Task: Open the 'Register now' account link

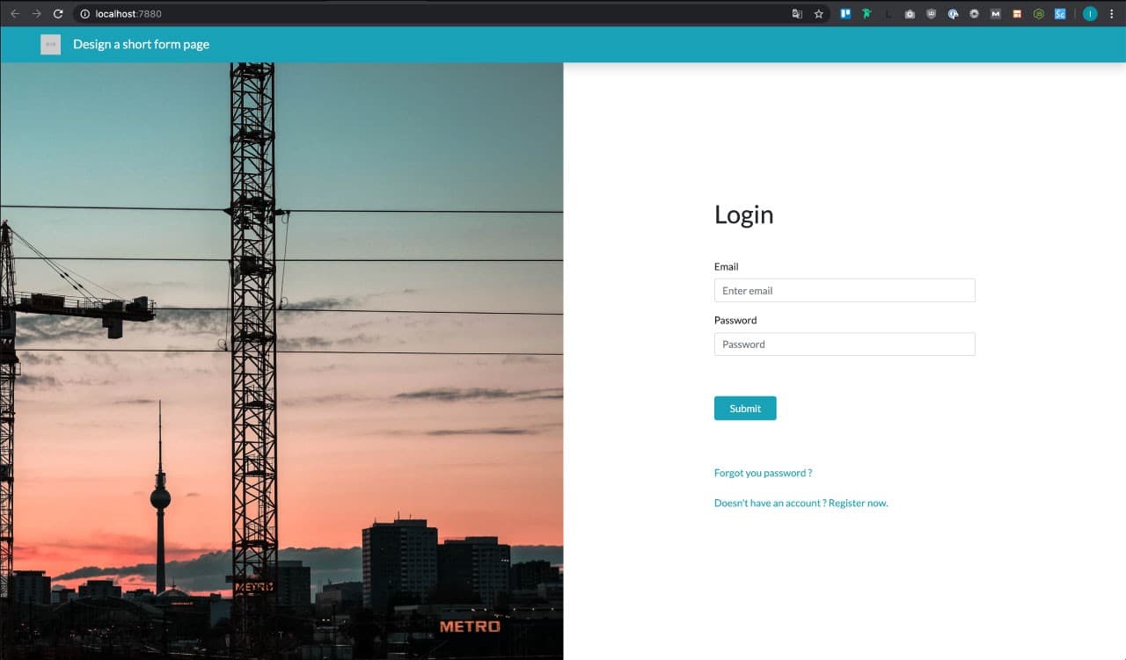Action: pos(858,504)
